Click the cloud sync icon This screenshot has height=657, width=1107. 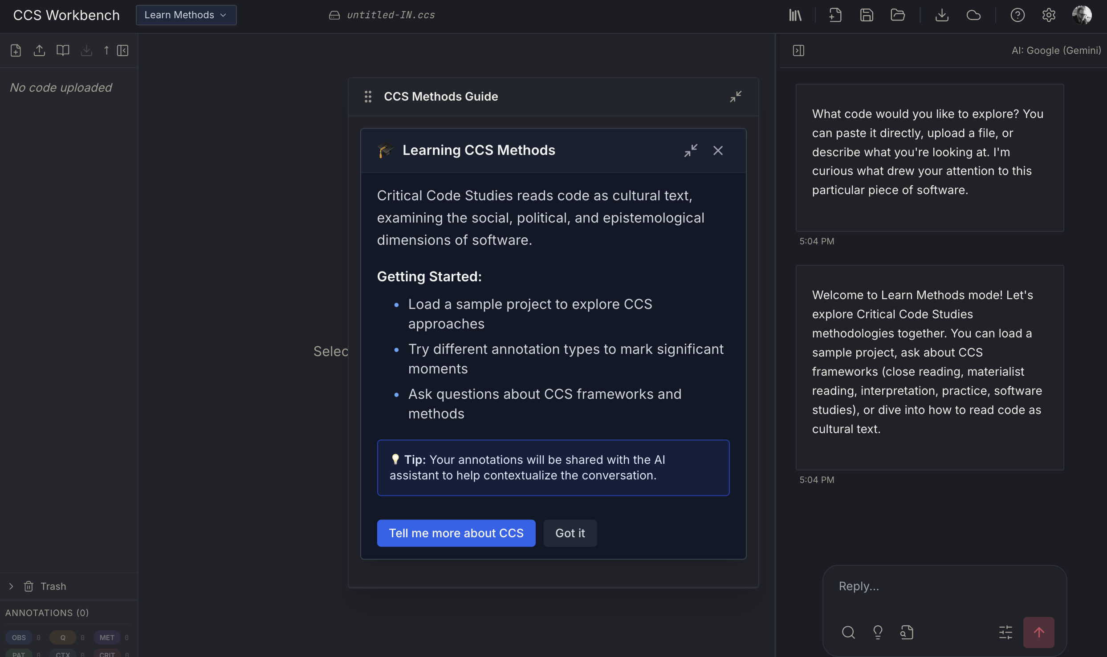pyautogui.click(x=973, y=15)
